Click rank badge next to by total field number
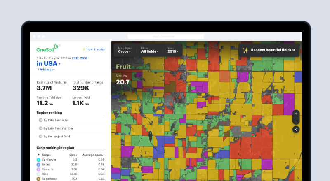The height and width of the screenshot is (181, 330). click(40, 128)
